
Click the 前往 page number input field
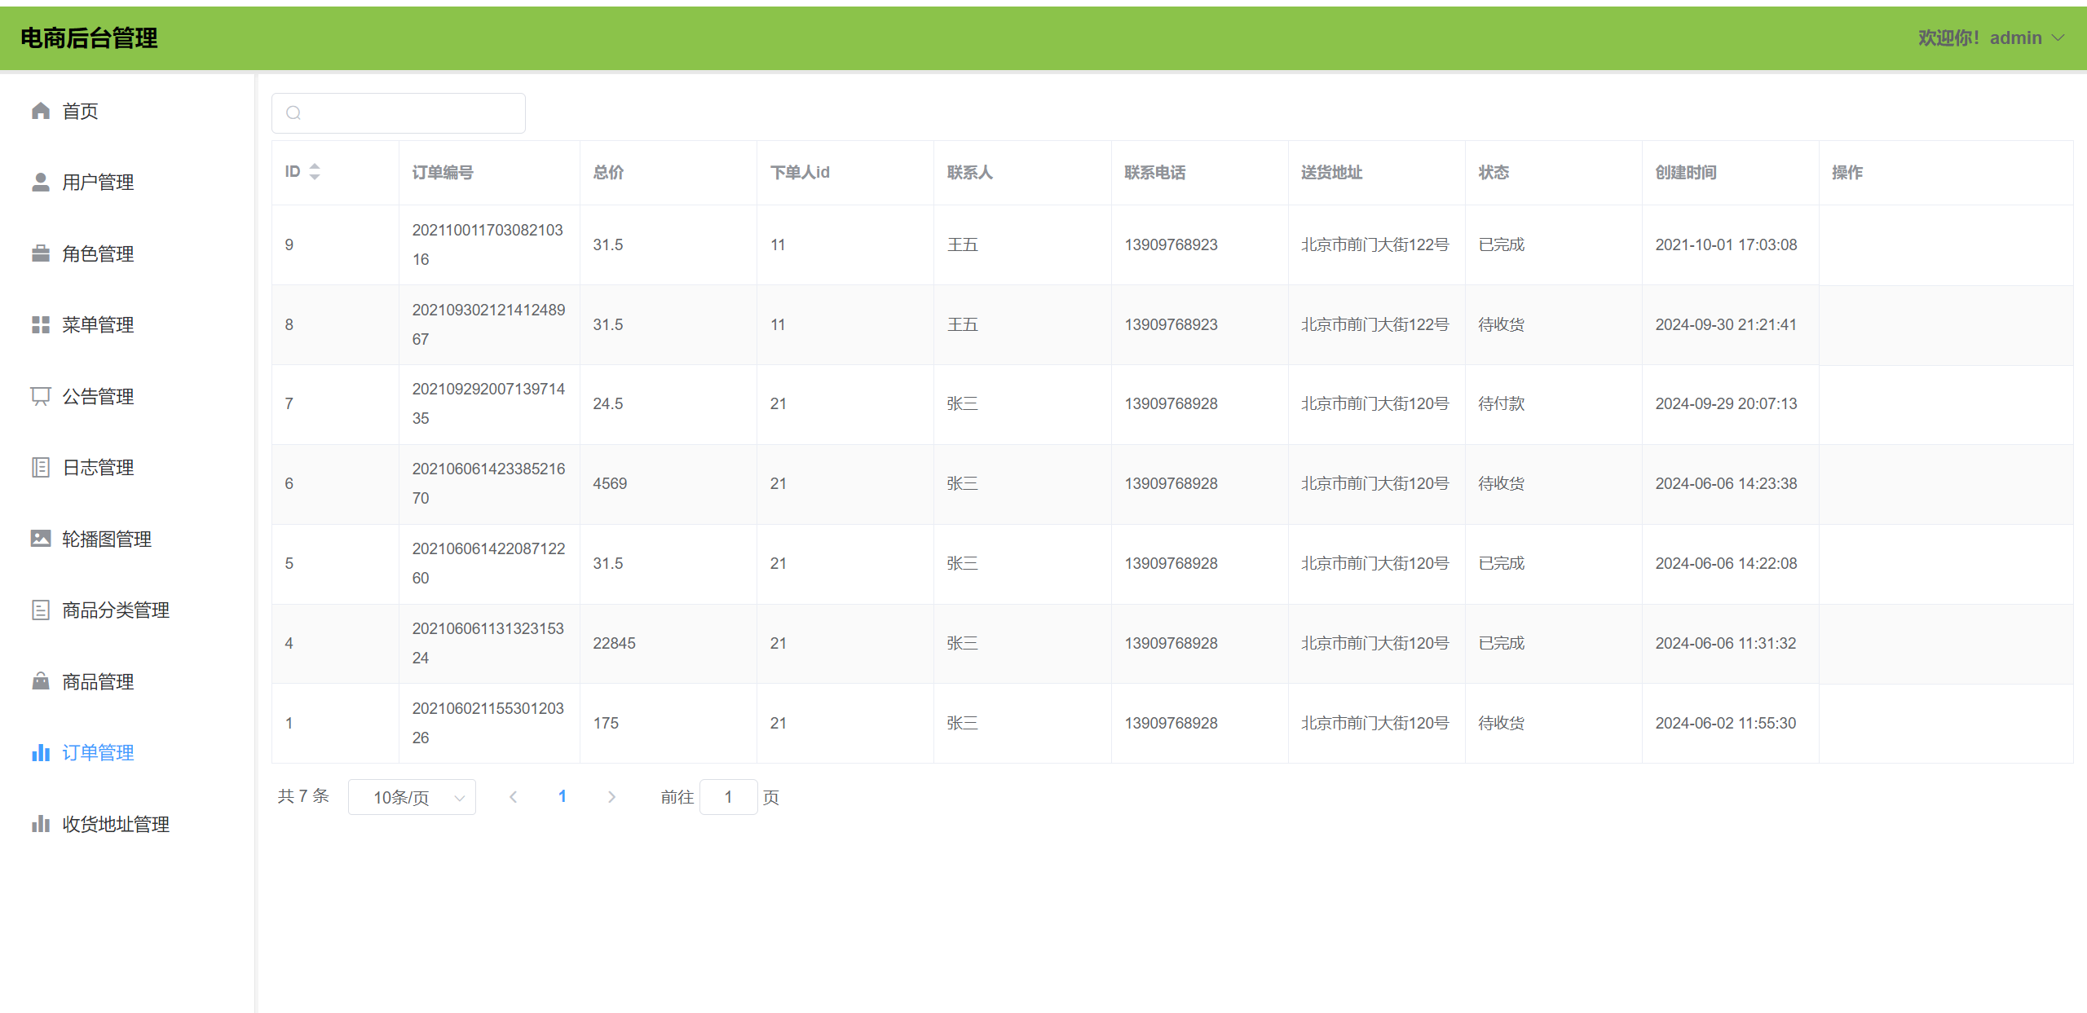click(x=728, y=797)
